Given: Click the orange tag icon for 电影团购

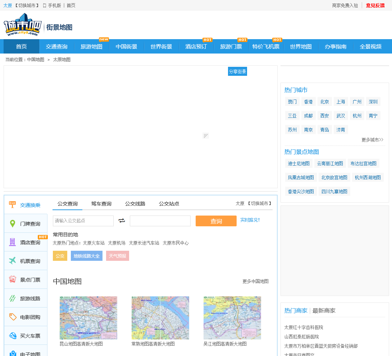Looking at the screenshot, I should 13,317.
